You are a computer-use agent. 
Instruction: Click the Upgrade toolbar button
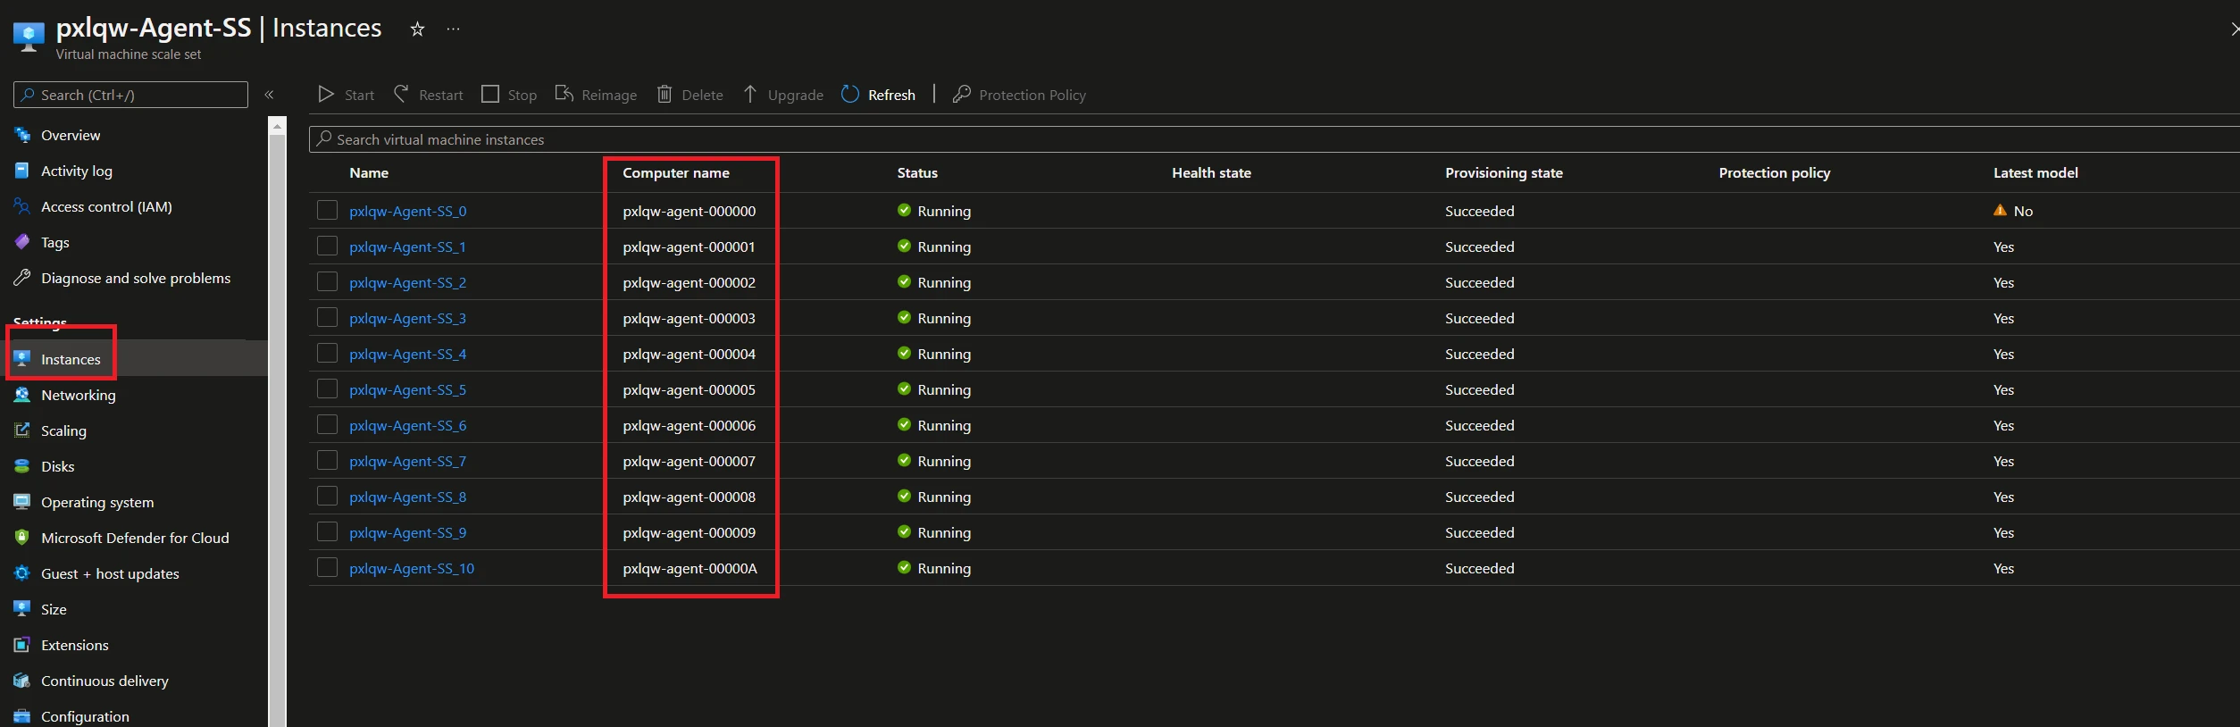pos(783,95)
